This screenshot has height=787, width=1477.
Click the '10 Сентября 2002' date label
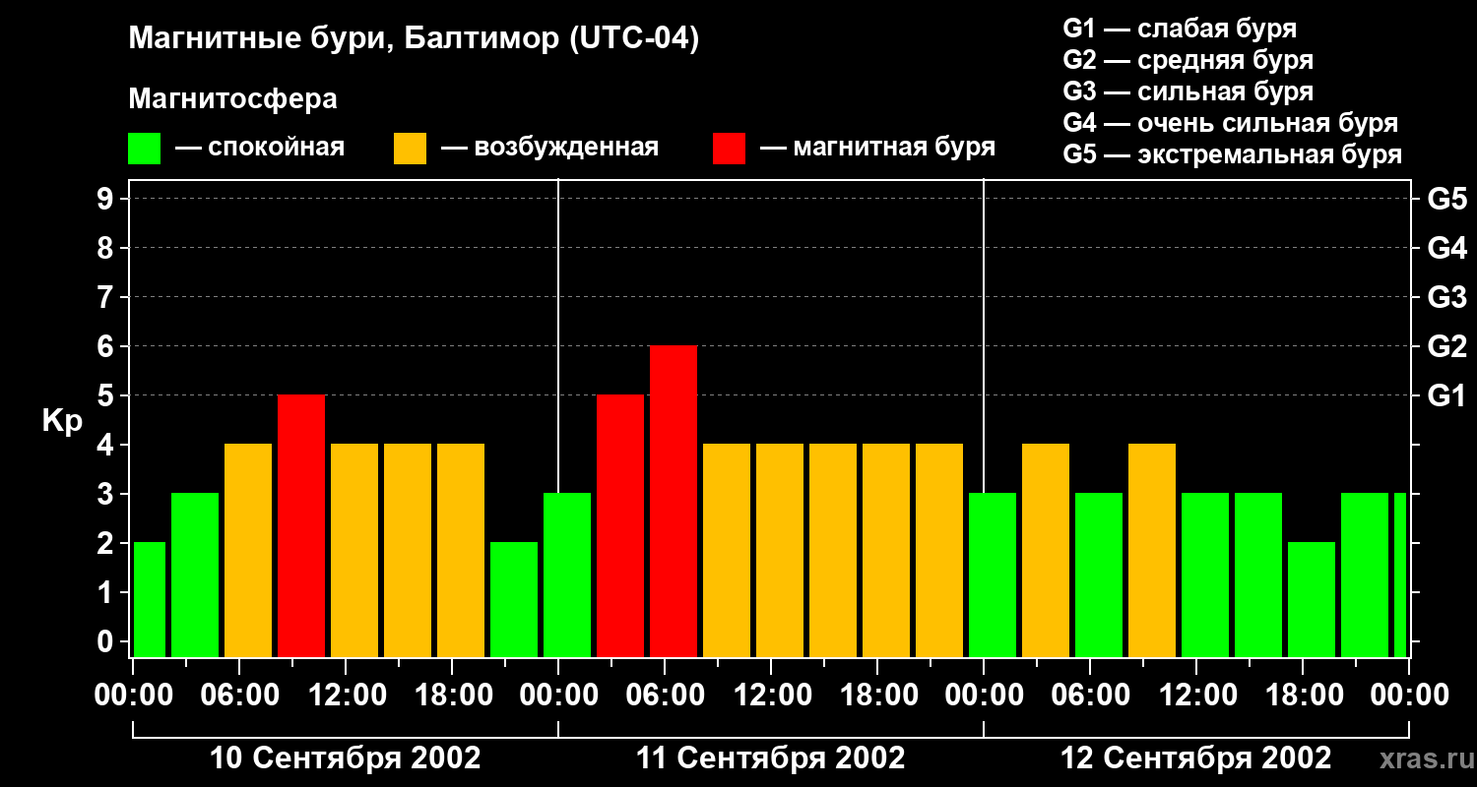click(346, 757)
